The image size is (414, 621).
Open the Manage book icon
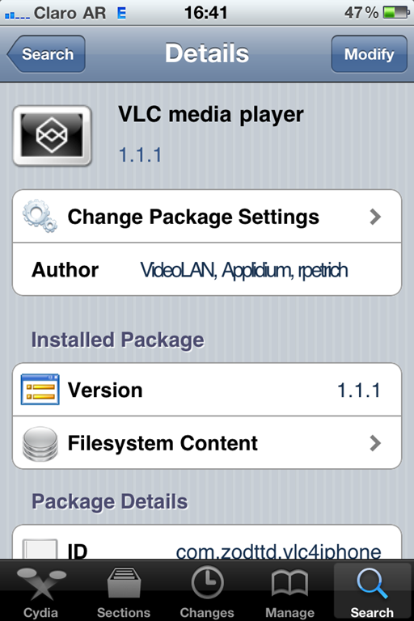click(x=289, y=583)
